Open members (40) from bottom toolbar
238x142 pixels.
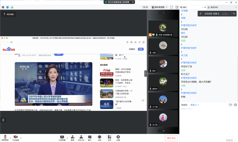81,137
